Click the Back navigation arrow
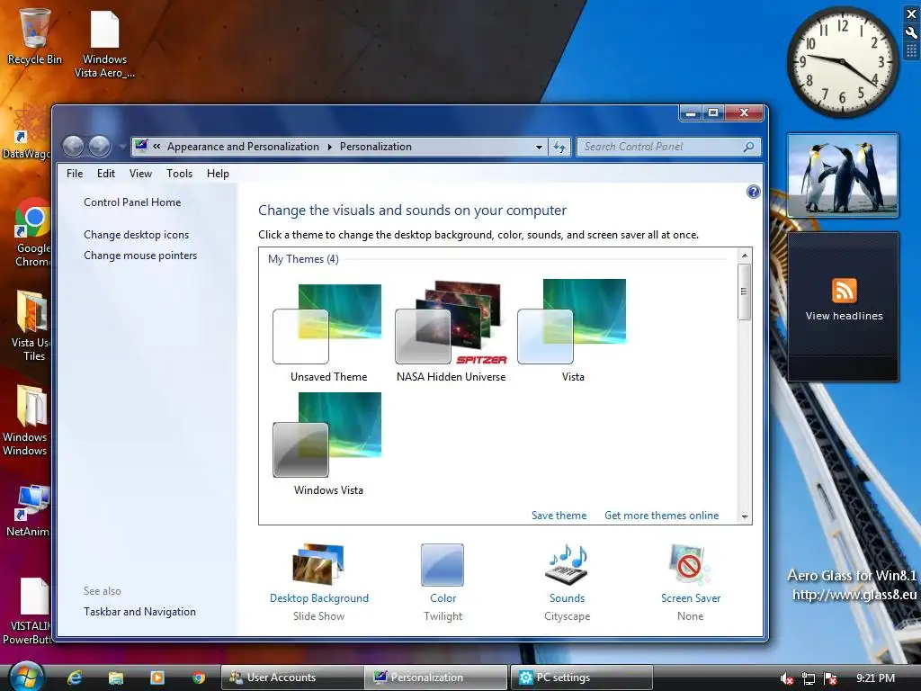The width and height of the screenshot is (921, 691). [73, 146]
